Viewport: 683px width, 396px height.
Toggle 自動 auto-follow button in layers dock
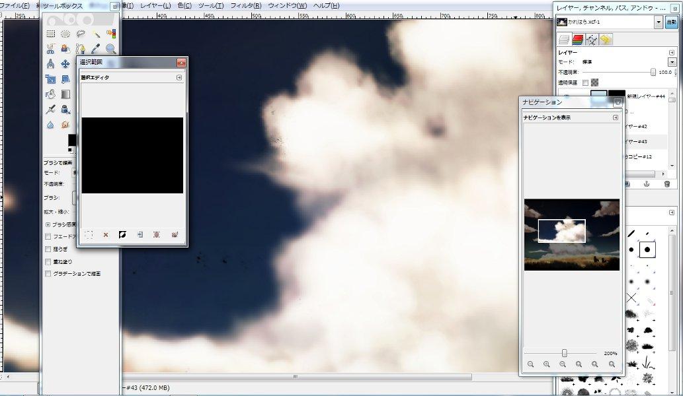671,22
